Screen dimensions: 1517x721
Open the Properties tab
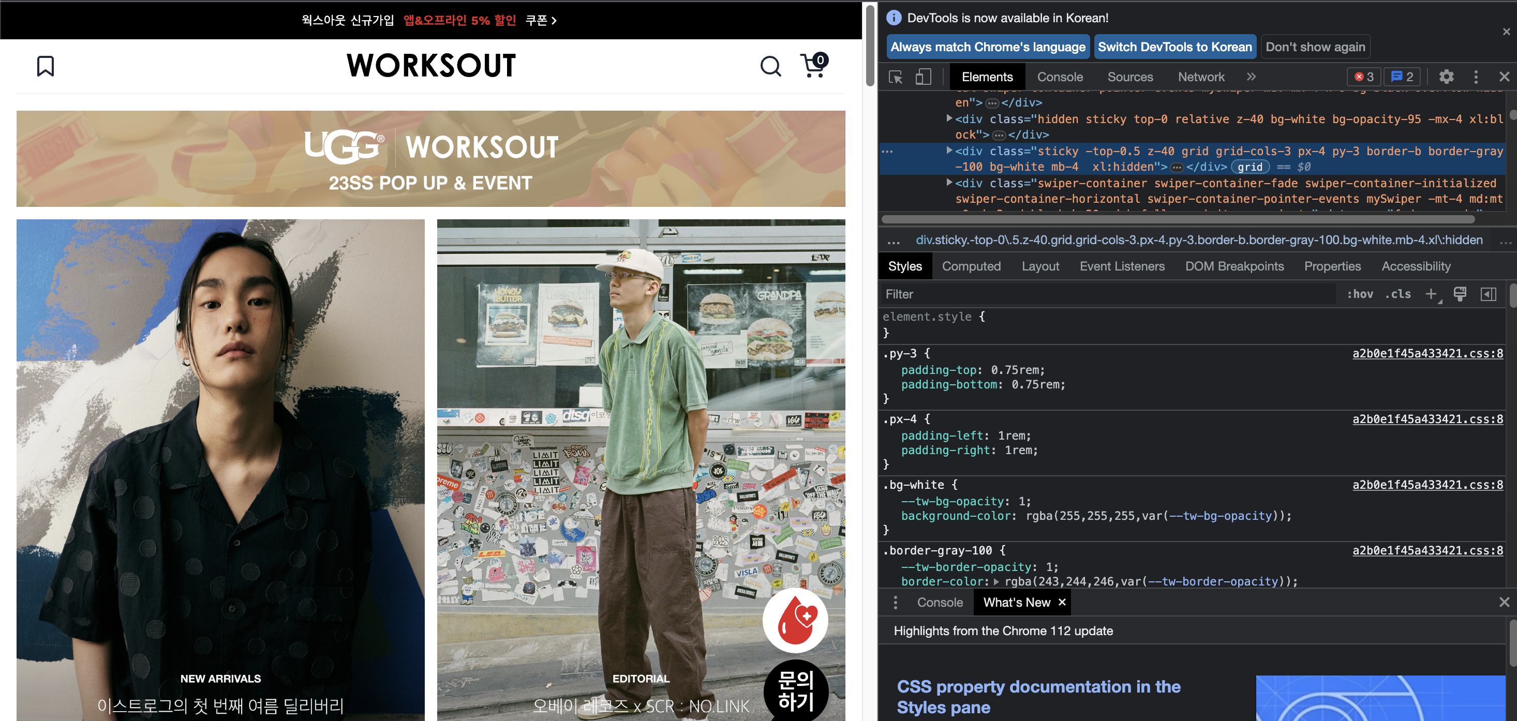1332,266
